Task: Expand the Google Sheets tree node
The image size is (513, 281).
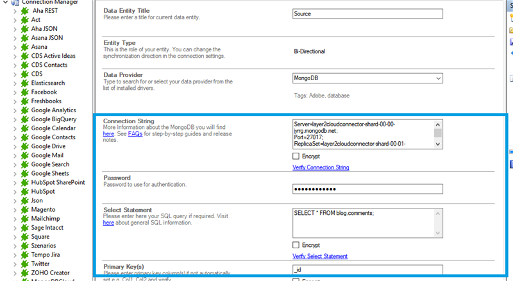Action: (x=15, y=173)
